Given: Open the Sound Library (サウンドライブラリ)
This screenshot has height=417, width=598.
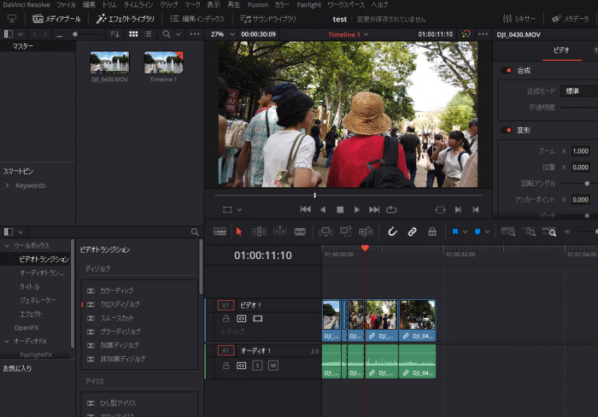Looking at the screenshot, I should (267, 19).
